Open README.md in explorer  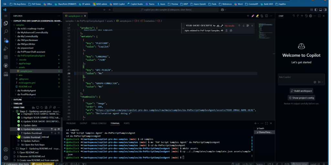click(x=25, y=87)
